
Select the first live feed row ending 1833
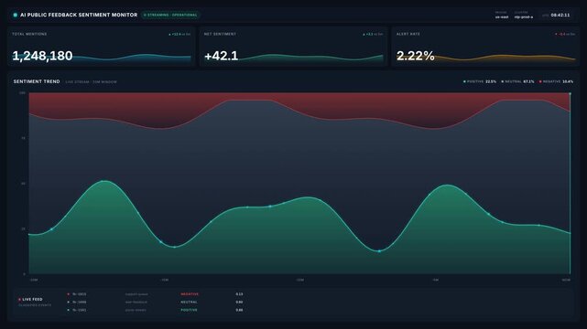tap(155, 294)
